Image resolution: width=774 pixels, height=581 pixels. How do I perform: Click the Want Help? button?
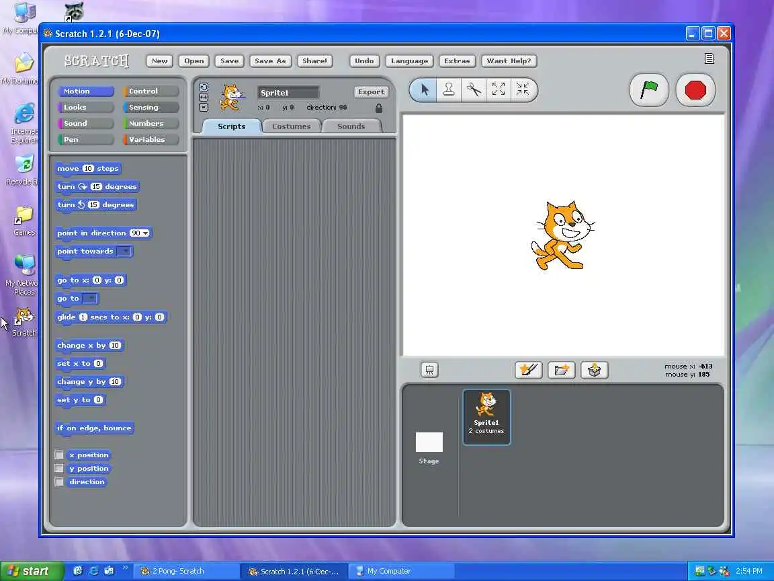click(x=509, y=61)
